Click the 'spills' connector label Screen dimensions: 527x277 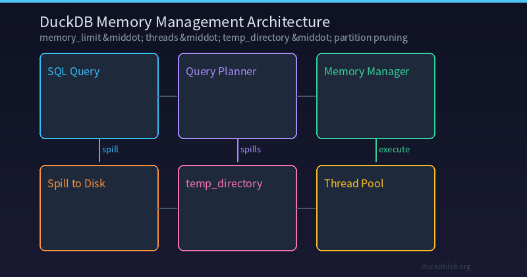251,150
